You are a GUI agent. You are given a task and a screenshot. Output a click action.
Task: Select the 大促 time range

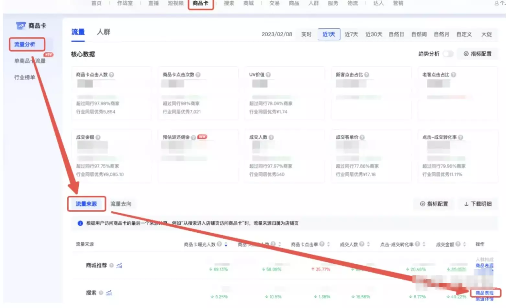pyautogui.click(x=487, y=34)
